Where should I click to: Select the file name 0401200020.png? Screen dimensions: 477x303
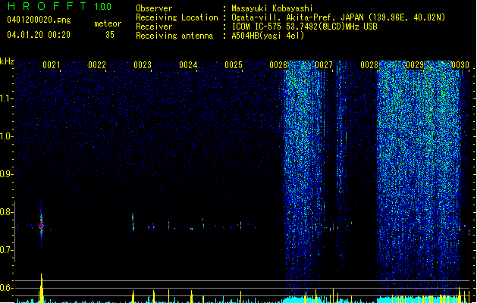(39, 20)
